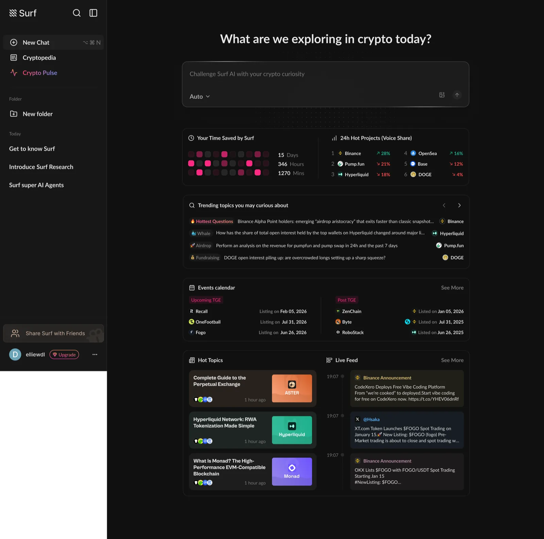Click See More in Live Feed

tap(452, 360)
